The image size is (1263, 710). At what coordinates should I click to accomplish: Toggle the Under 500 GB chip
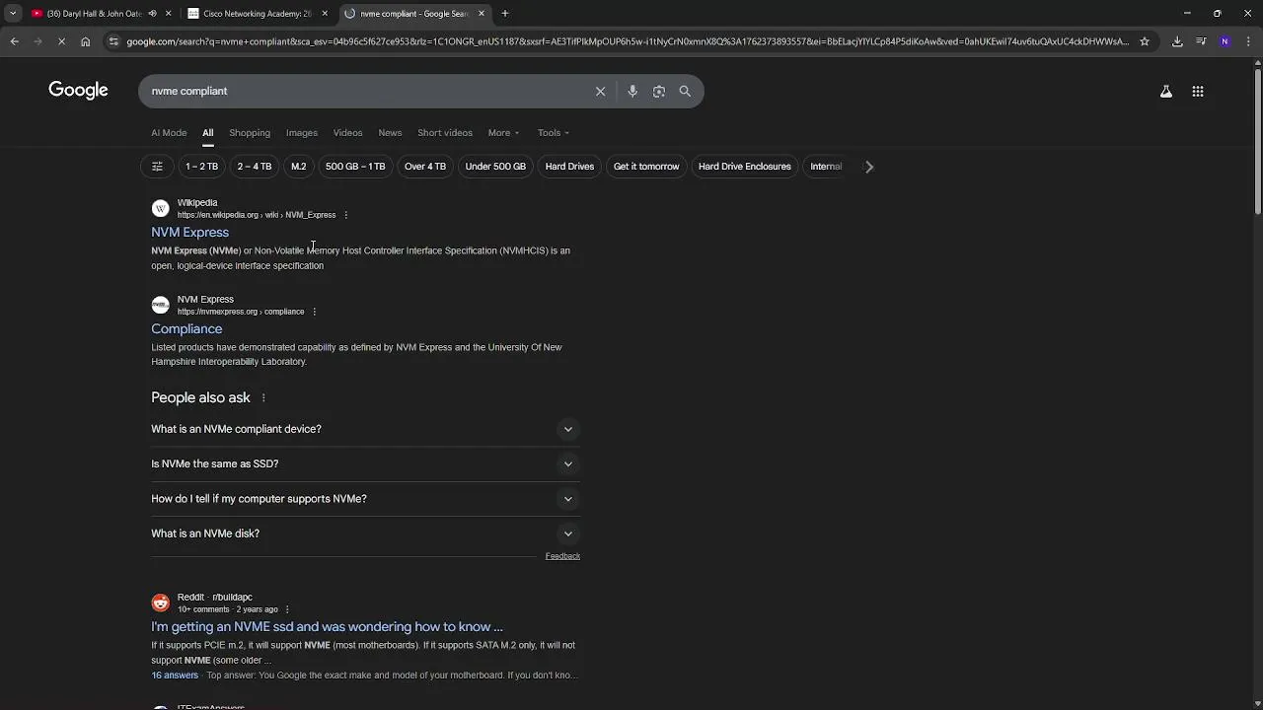pos(495,167)
